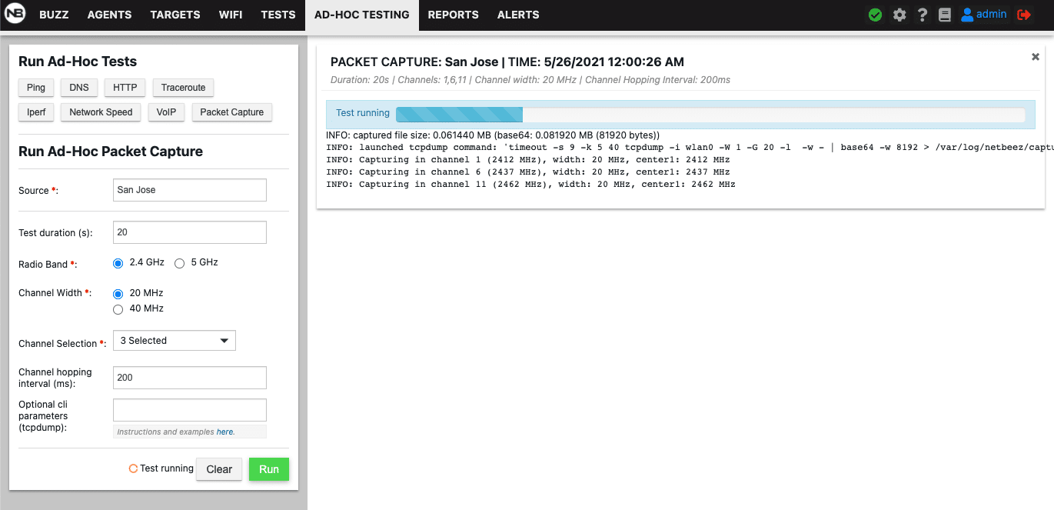Open the Channel Selection dropdown
This screenshot has height=510, width=1054.
coord(174,340)
